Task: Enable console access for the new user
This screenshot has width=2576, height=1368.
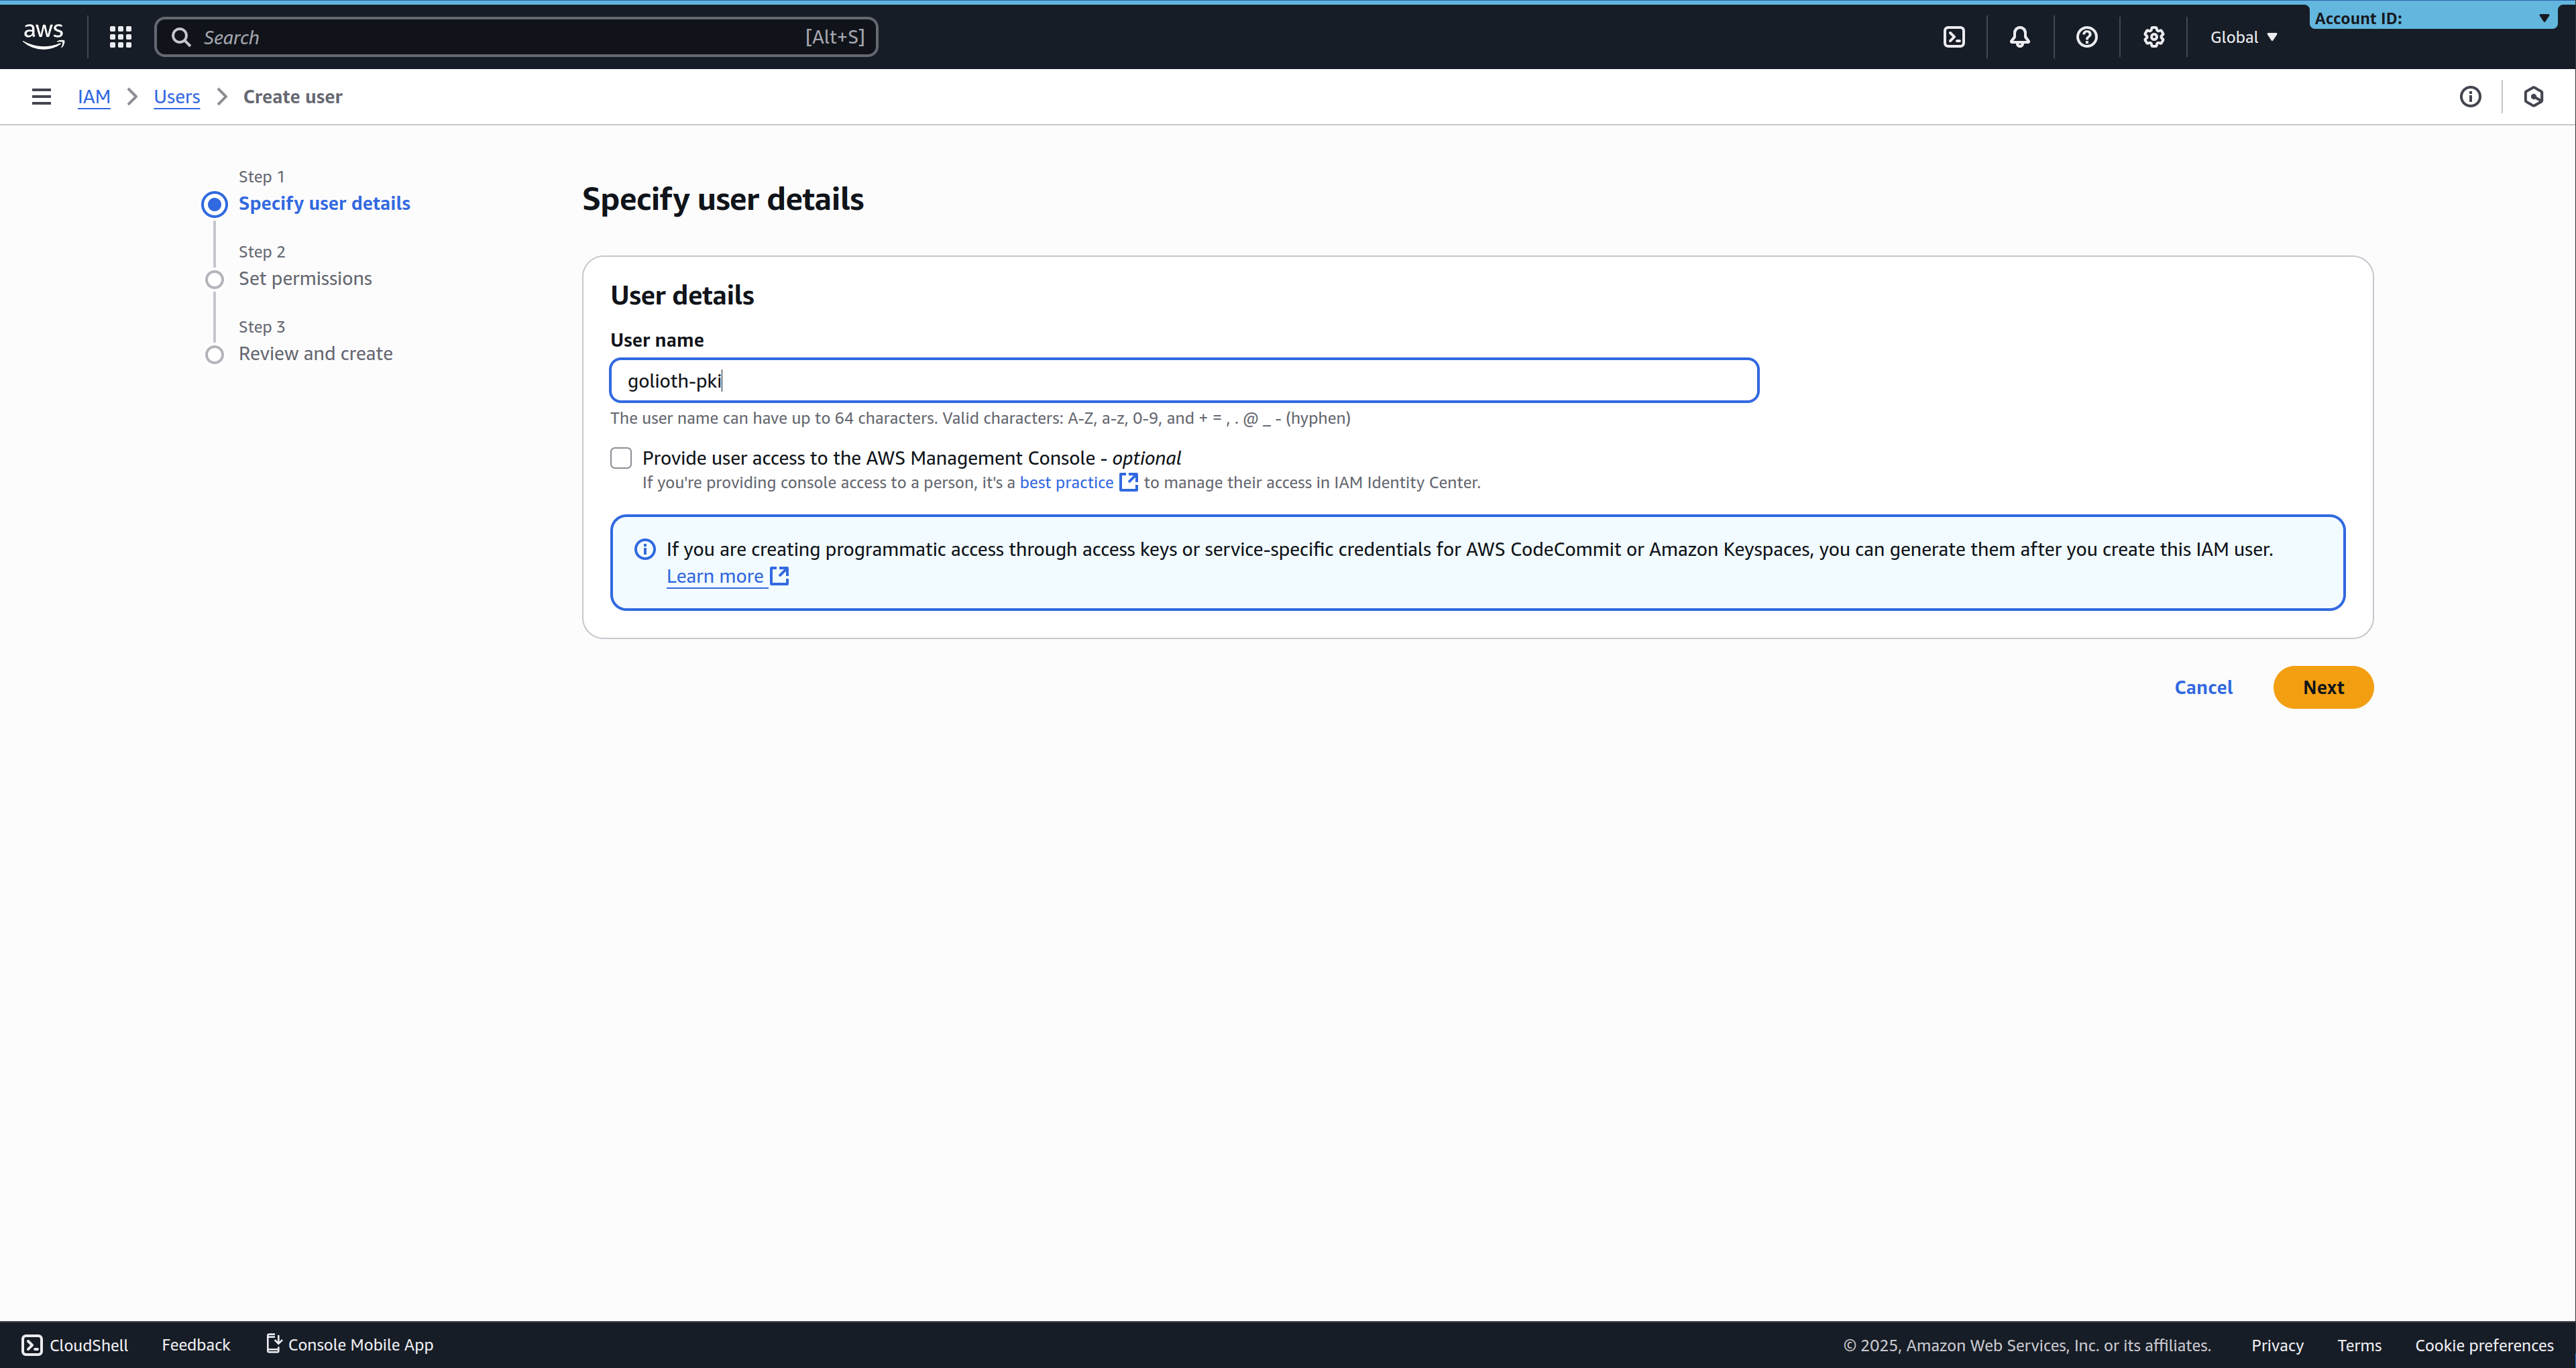Action: [621, 457]
